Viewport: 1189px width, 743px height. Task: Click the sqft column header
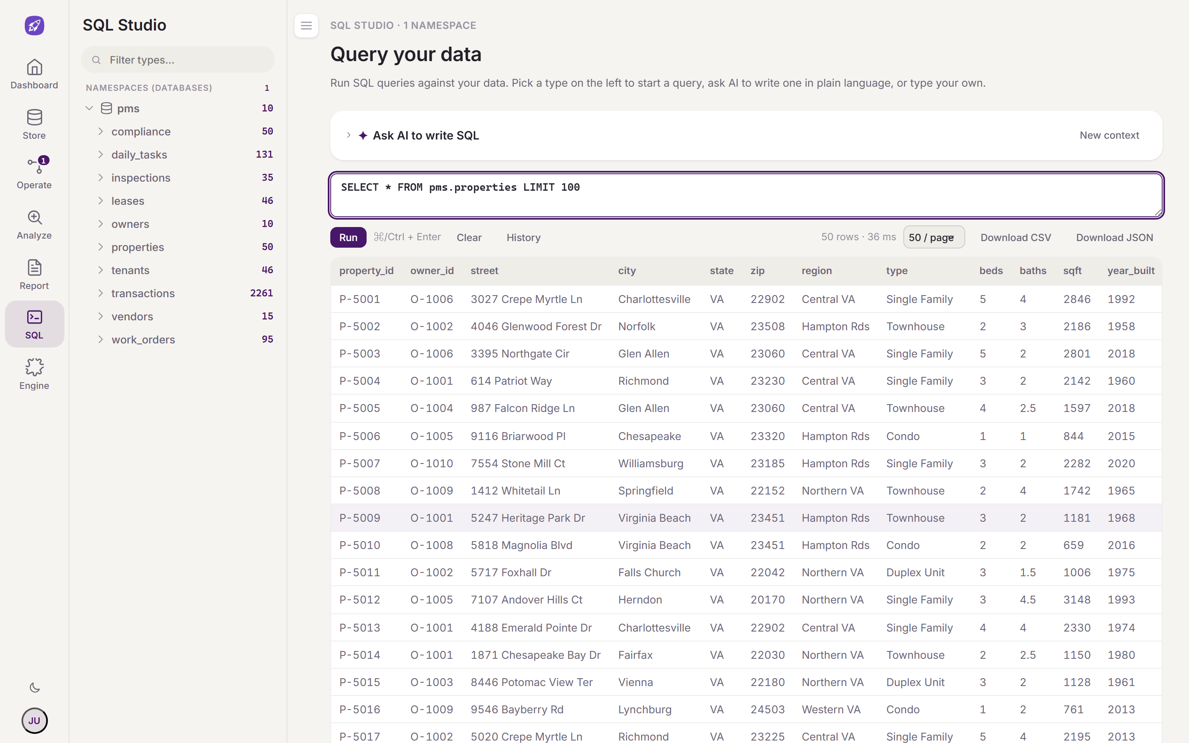click(1072, 271)
